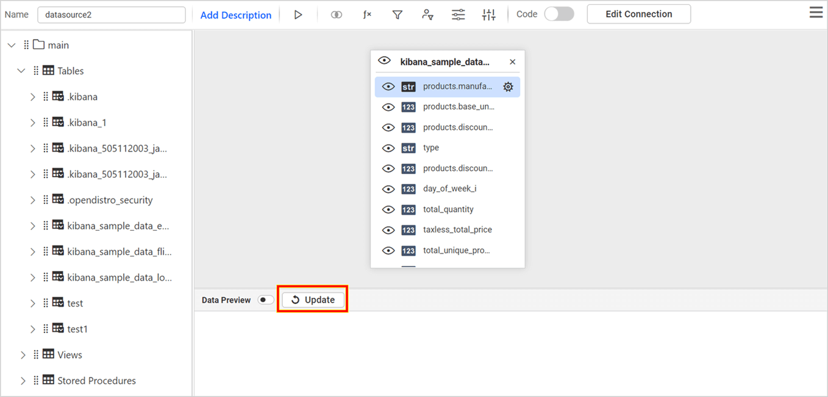Click the Tables grid icon
This screenshot has height=397, width=828.
coord(48,71)
